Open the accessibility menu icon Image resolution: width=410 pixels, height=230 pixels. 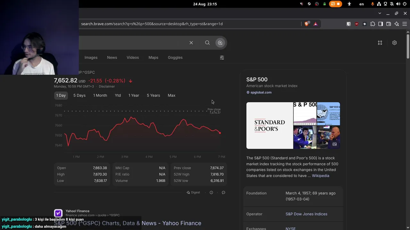[349, 4]
